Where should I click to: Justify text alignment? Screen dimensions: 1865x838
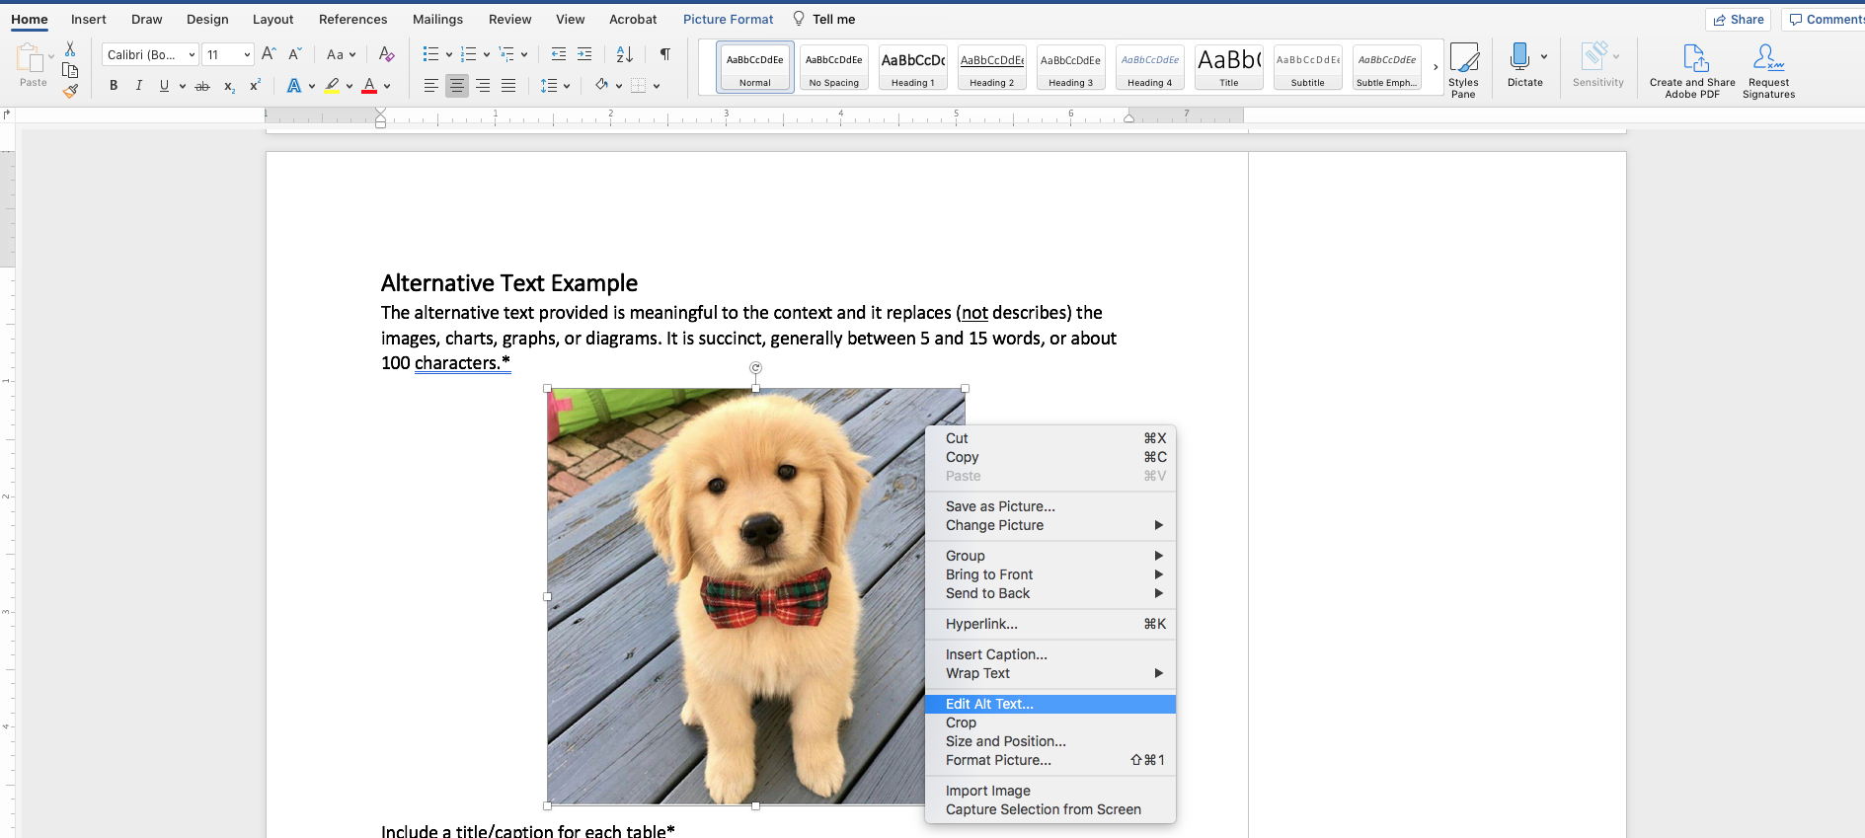point(507,86)
